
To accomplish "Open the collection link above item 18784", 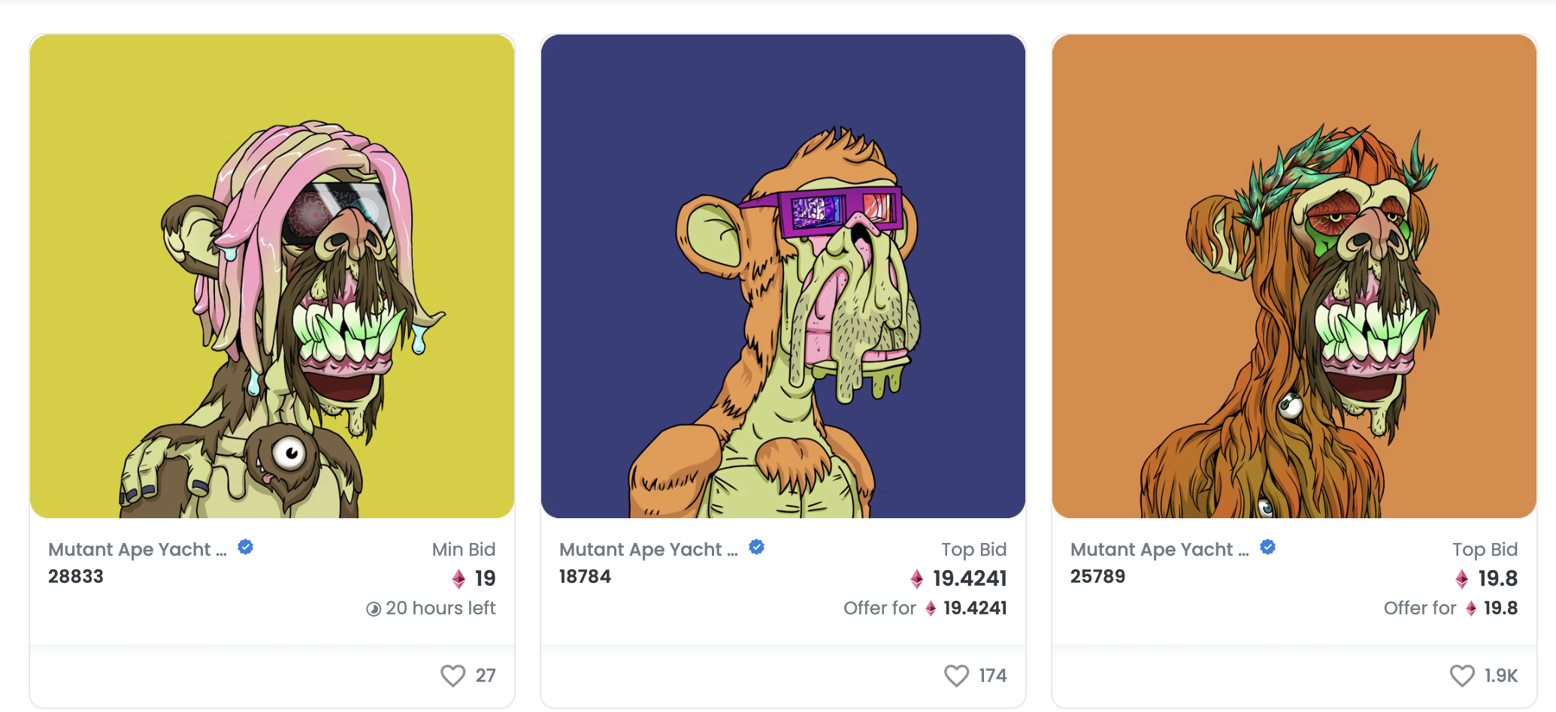I will pos(648,550).
